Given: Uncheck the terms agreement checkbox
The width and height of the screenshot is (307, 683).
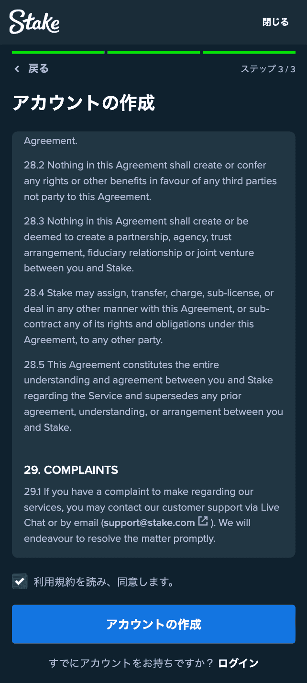Looking at the screenshot, I should [x=20, y=582].
